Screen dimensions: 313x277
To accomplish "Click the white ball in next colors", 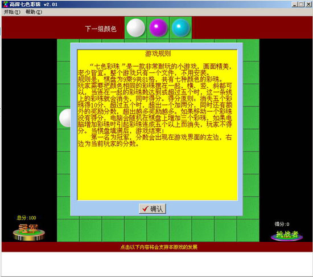I will click(x=136, y=28).
